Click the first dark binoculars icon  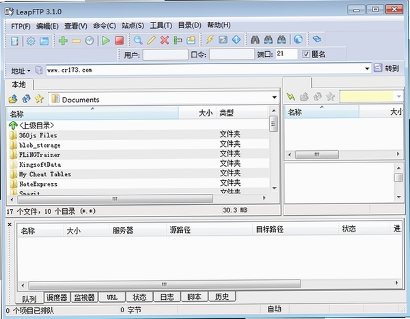[x=255, y=40]
